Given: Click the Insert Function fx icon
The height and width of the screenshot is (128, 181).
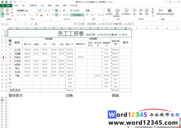Looking at the screenshot, I should 36,24.
